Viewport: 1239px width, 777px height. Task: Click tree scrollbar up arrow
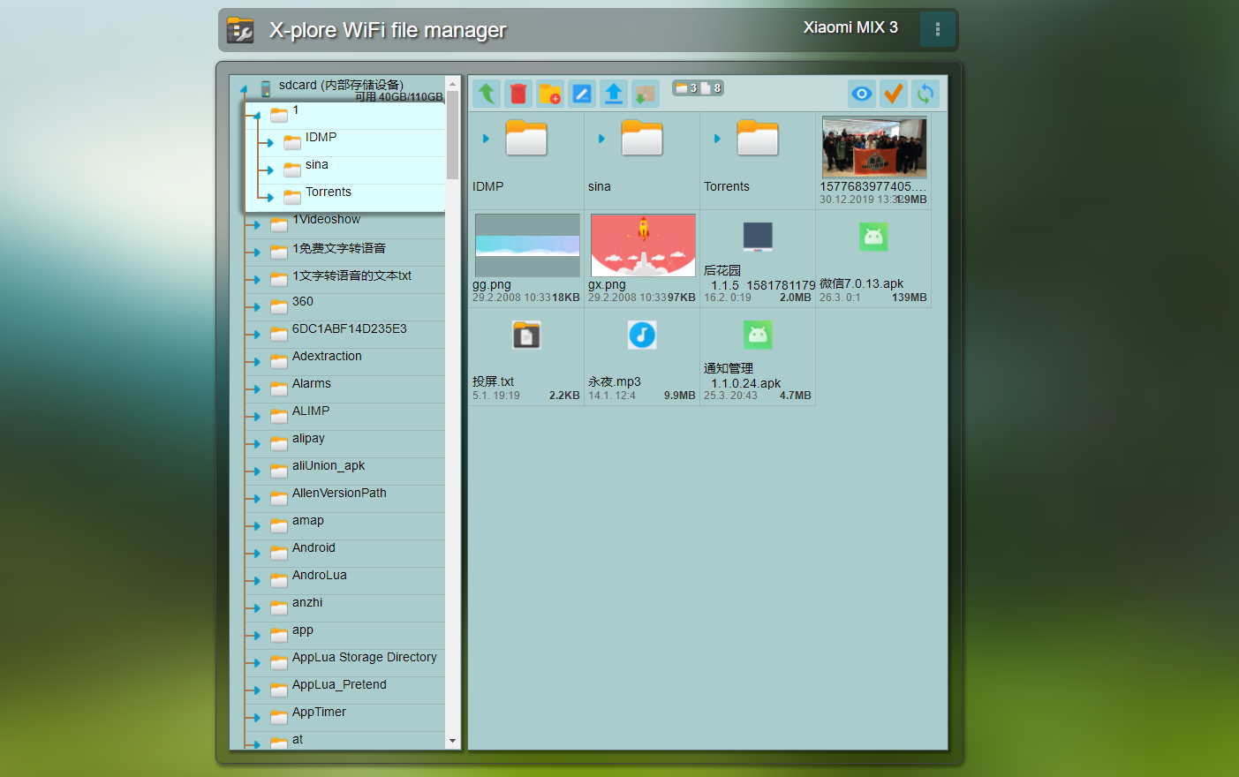(x=453, y=84)
